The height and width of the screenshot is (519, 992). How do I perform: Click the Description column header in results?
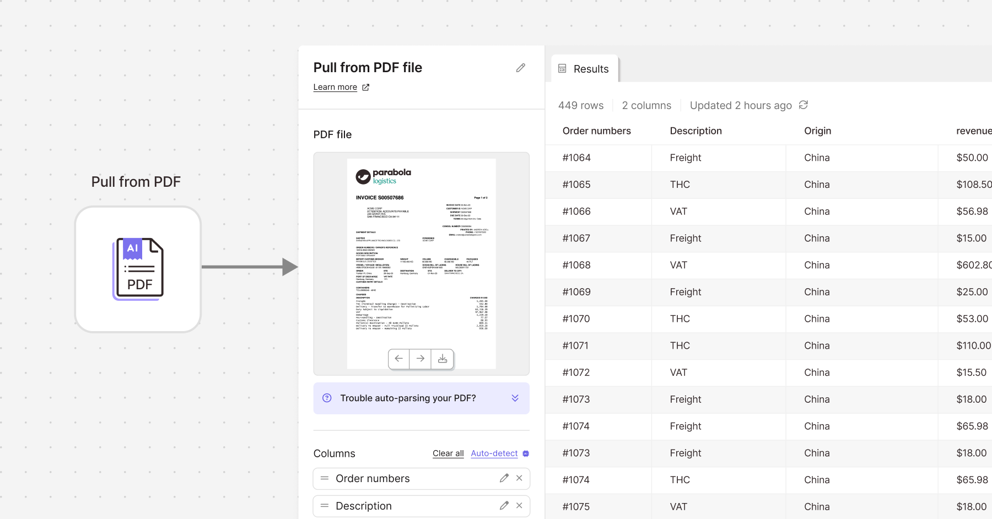pyautogui.click(x=696, y=131)
